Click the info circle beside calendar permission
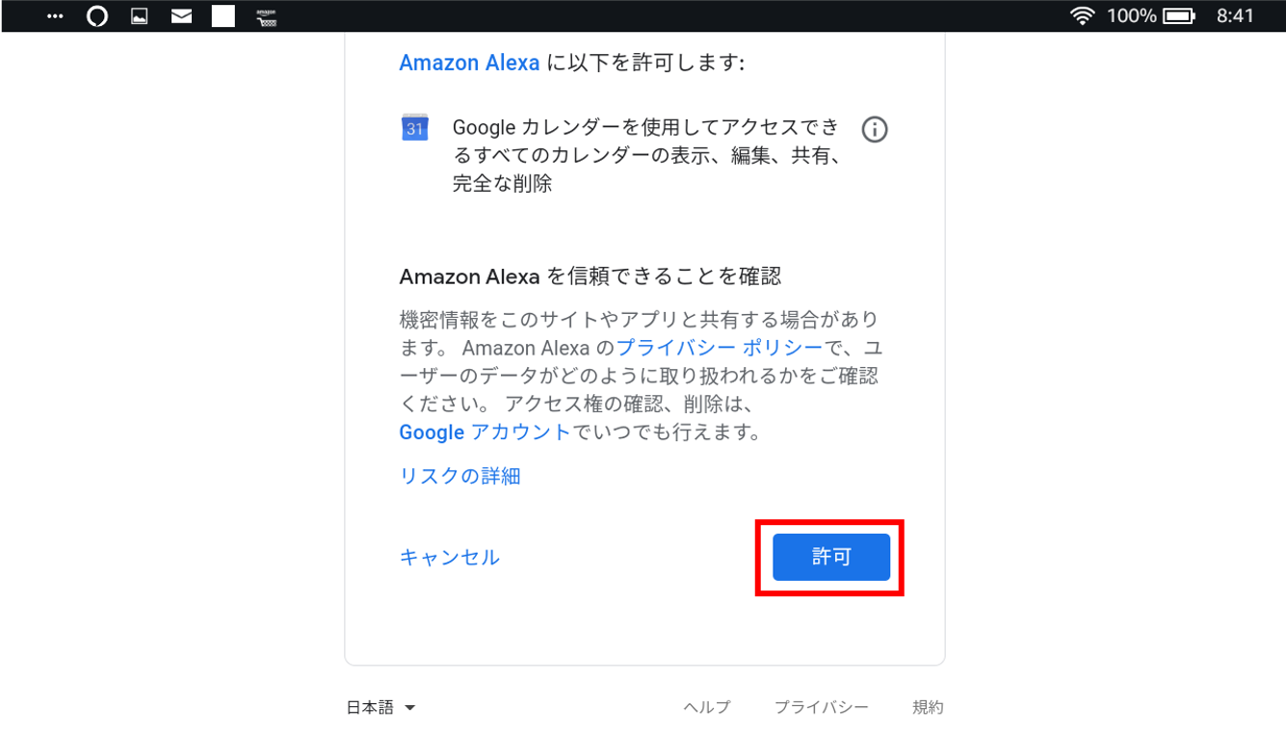 875,129
